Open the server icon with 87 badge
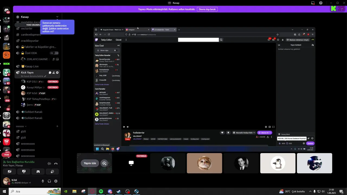The image size is (347, 195). [7, 81]
